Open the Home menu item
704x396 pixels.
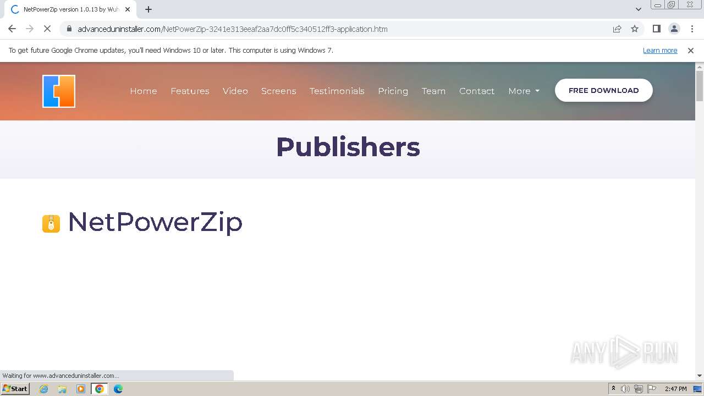pyautogui.click(x=144, y=91)
